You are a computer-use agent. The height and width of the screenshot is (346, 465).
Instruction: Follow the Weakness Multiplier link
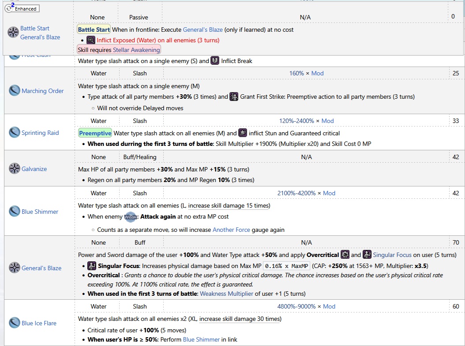pyautogui.click(x=227, y=294)
